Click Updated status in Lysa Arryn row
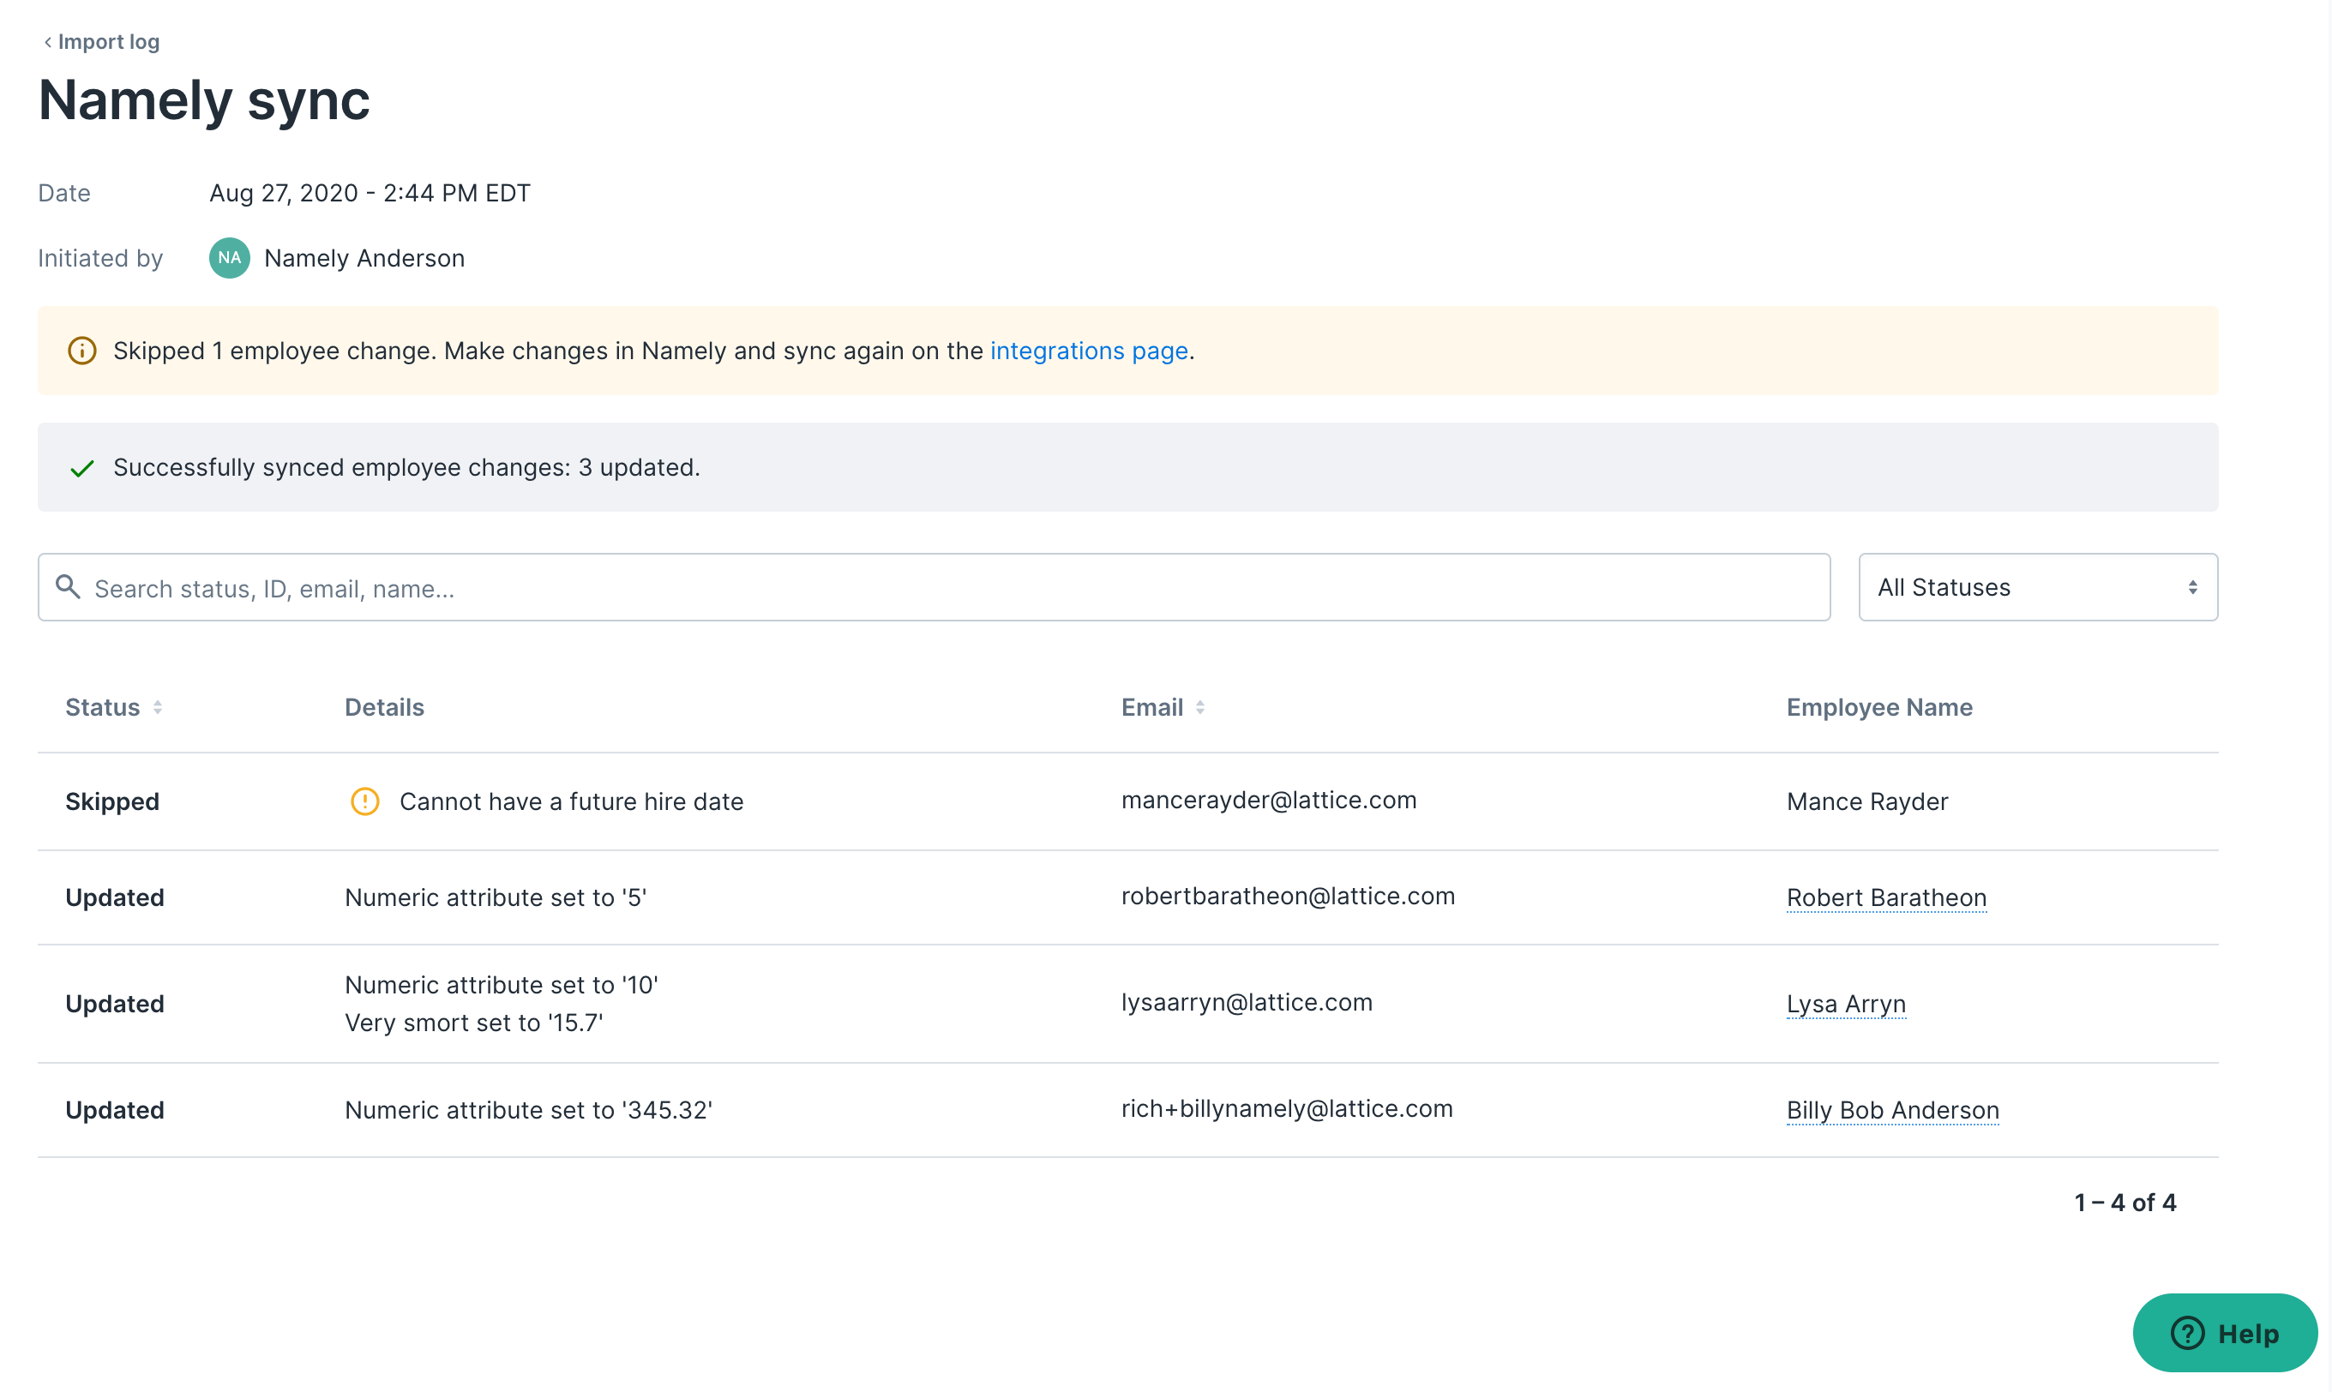 pos(114,1004)
